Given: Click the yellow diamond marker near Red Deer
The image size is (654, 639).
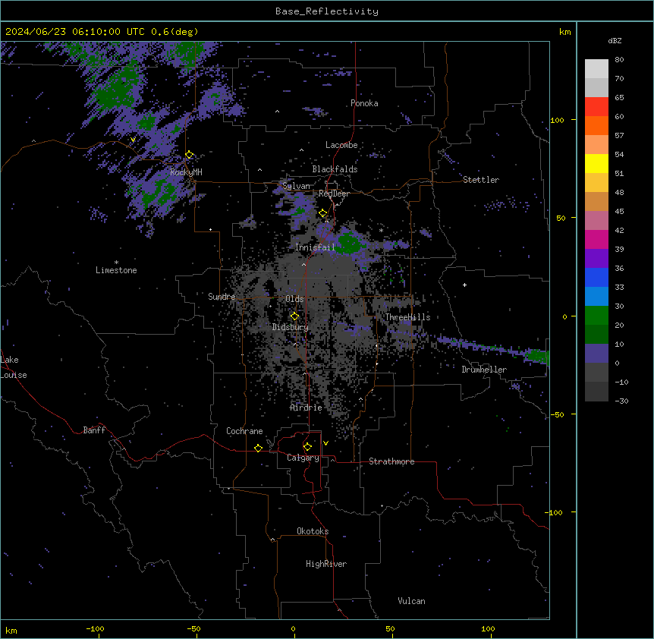Looking at the screenshot, I should (x=322, y=213).
